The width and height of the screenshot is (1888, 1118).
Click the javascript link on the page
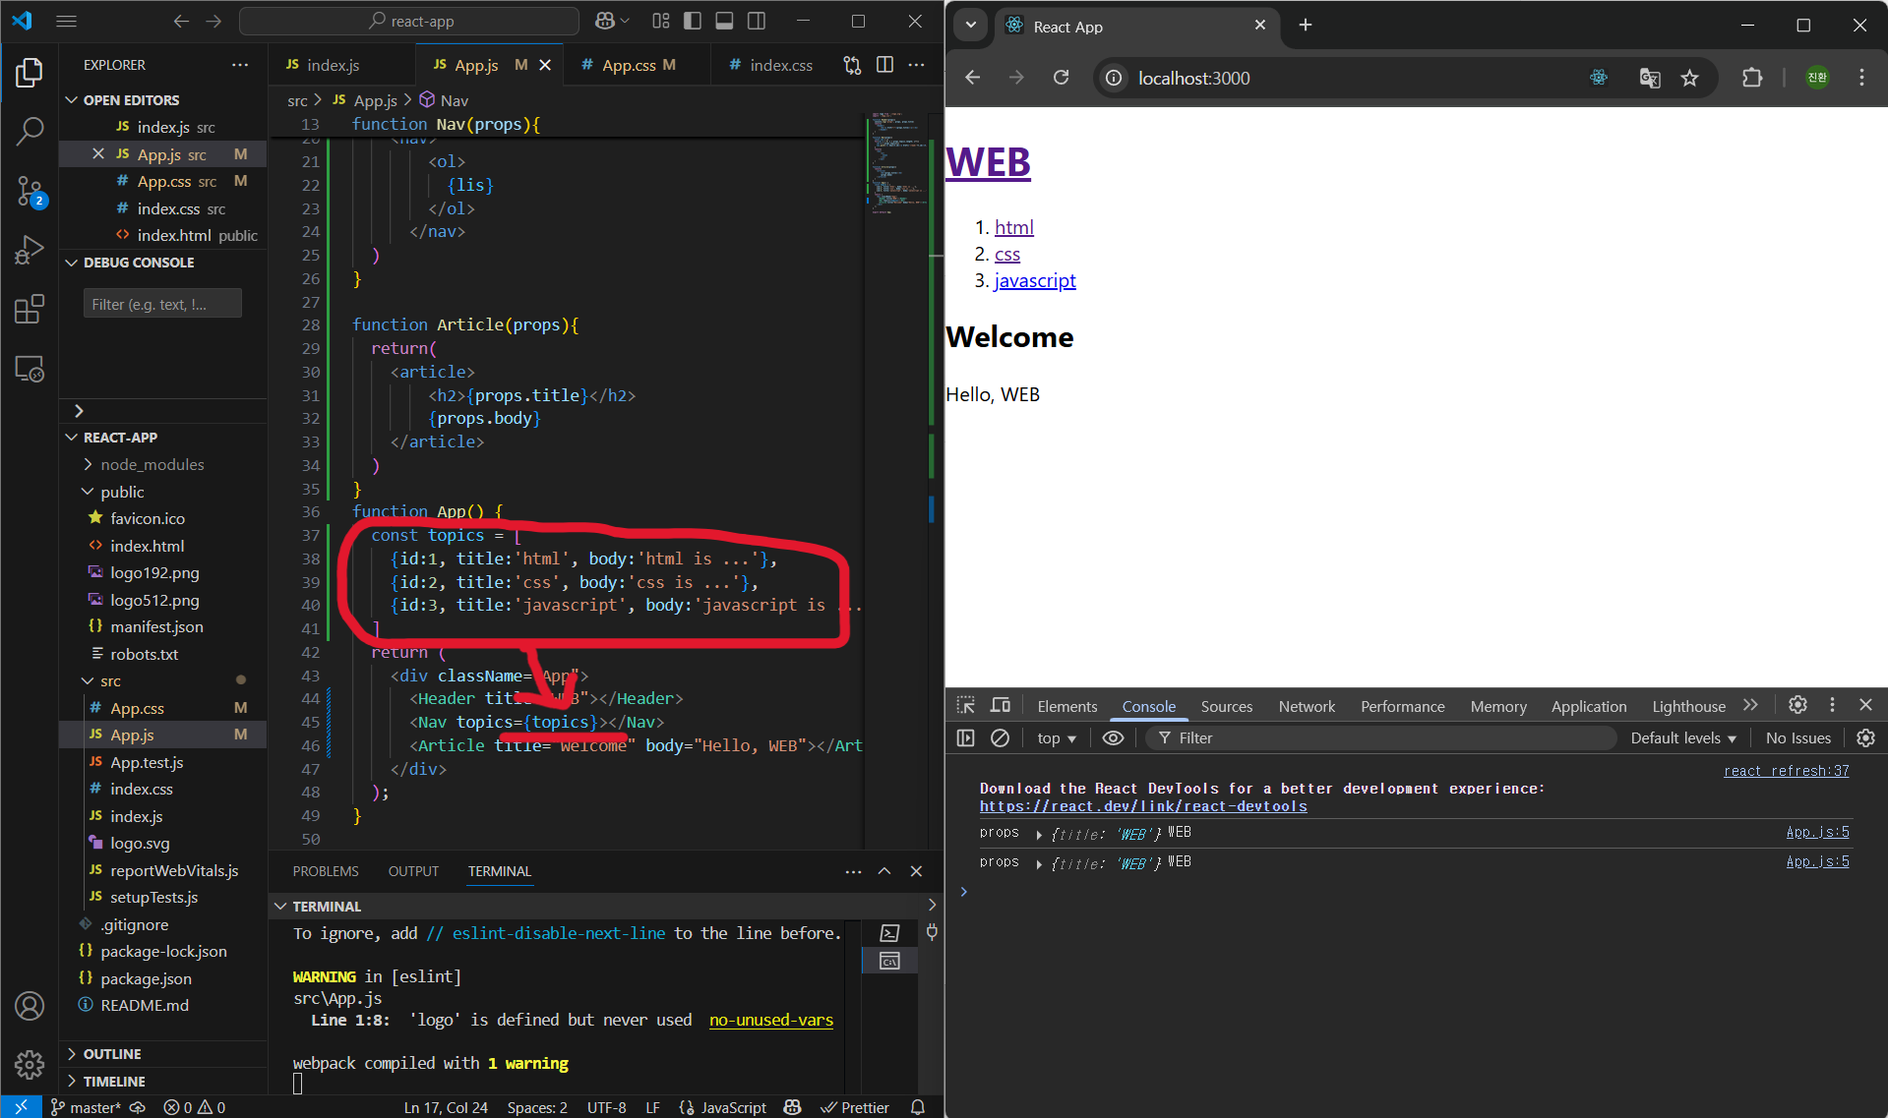1035,281
